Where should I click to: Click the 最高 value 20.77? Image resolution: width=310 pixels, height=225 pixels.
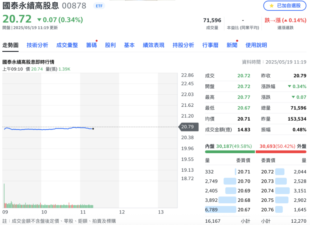click(x=244, y=97)
